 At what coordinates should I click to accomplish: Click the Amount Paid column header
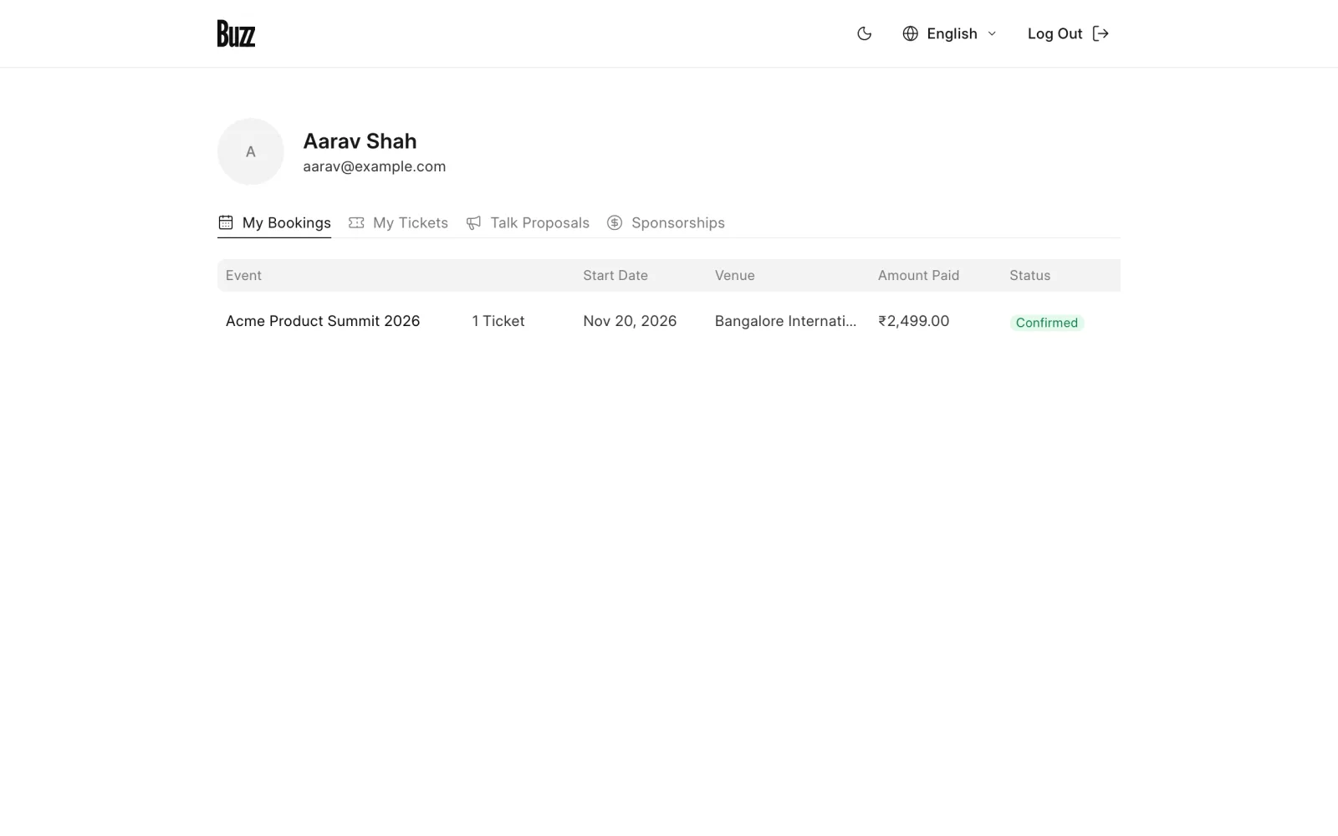[918, 275]
